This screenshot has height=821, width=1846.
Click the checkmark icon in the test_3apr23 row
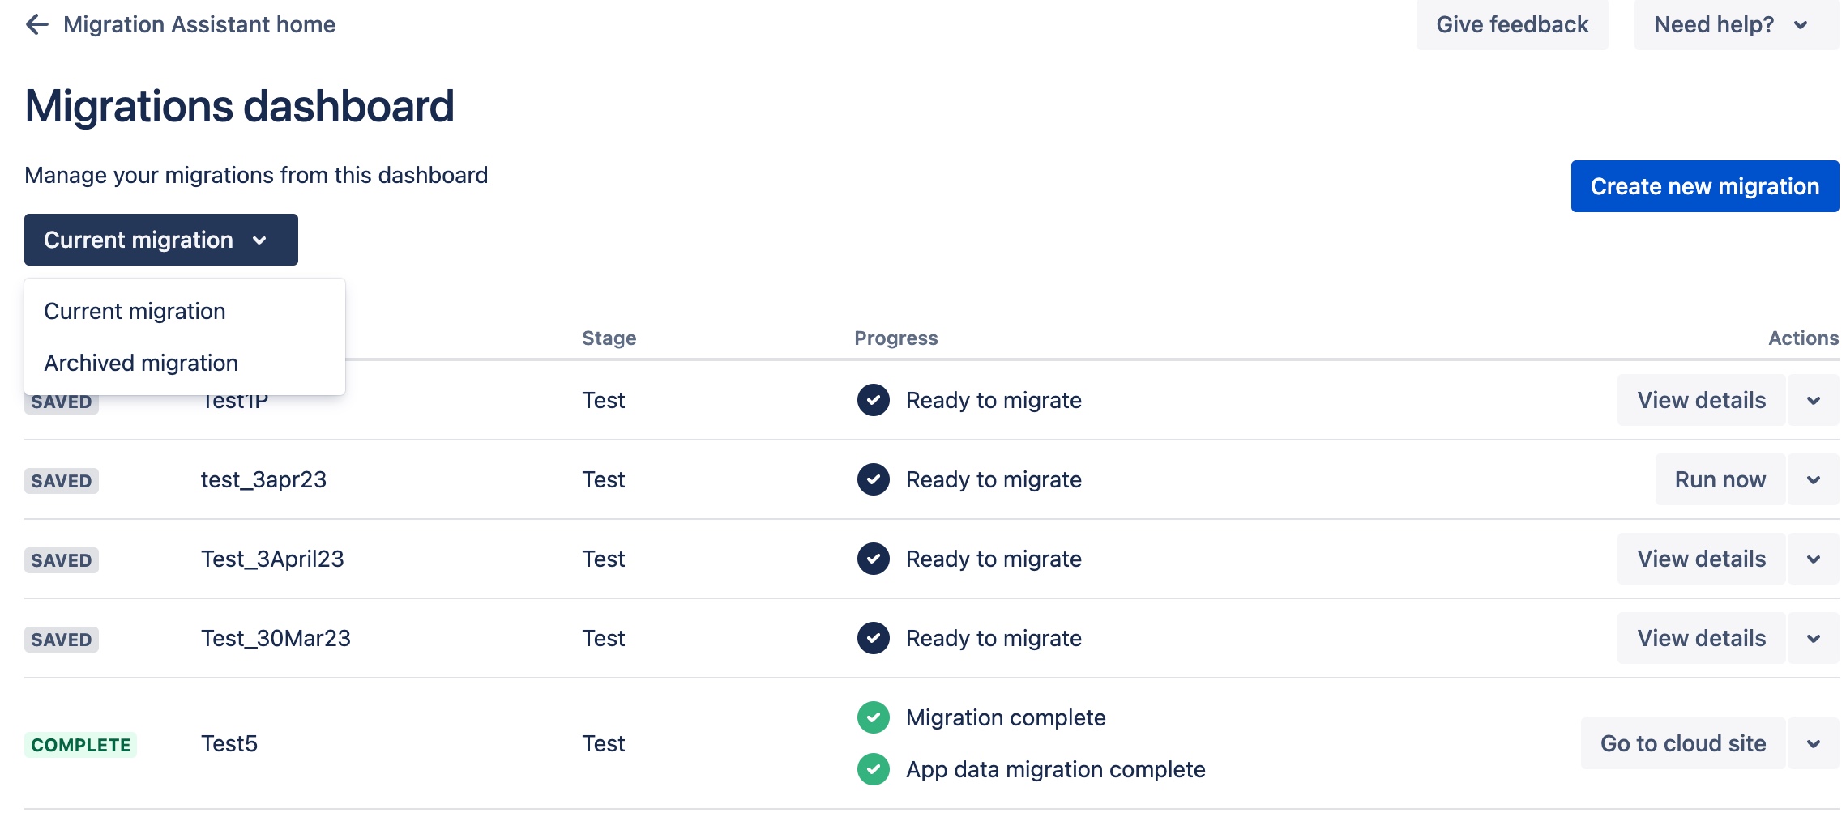pos(873,479)
